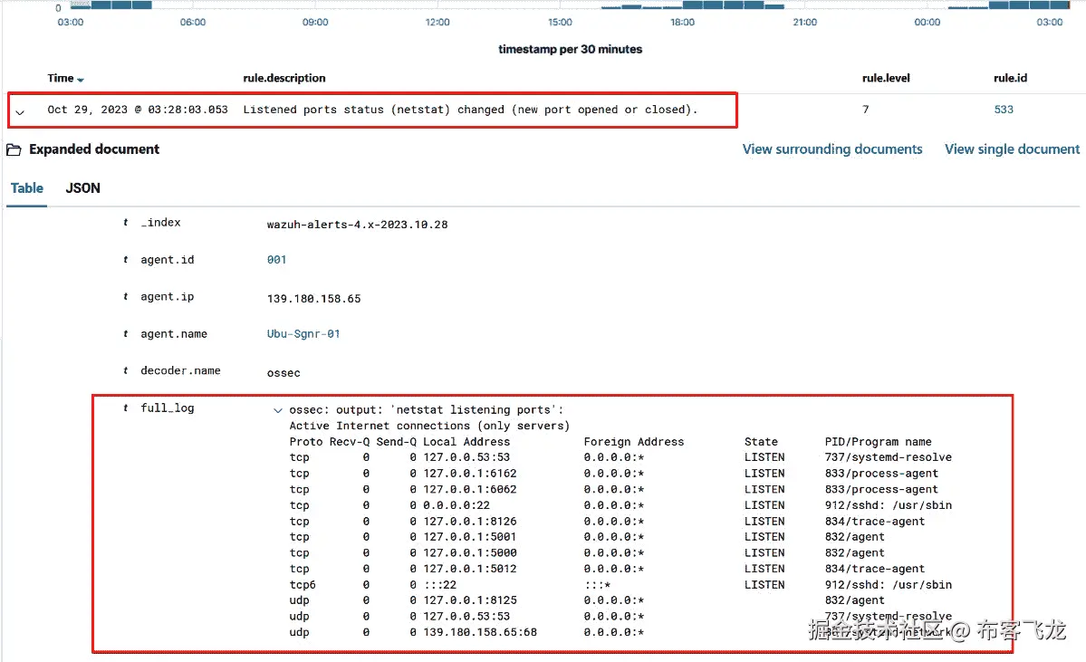This screenshot has width=1086, height=662.
Task: Click the text type icon beside agent.id
Action: coord(125,259)
